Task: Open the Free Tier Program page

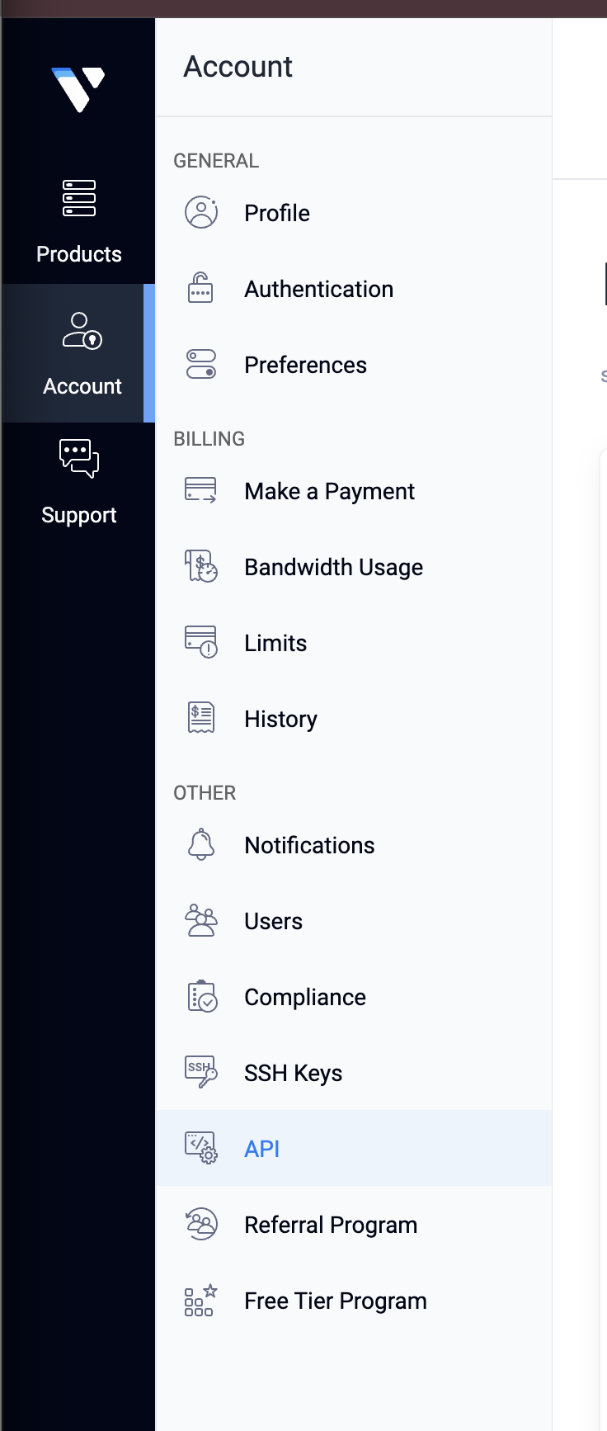Action: (x=336, y=1301)
